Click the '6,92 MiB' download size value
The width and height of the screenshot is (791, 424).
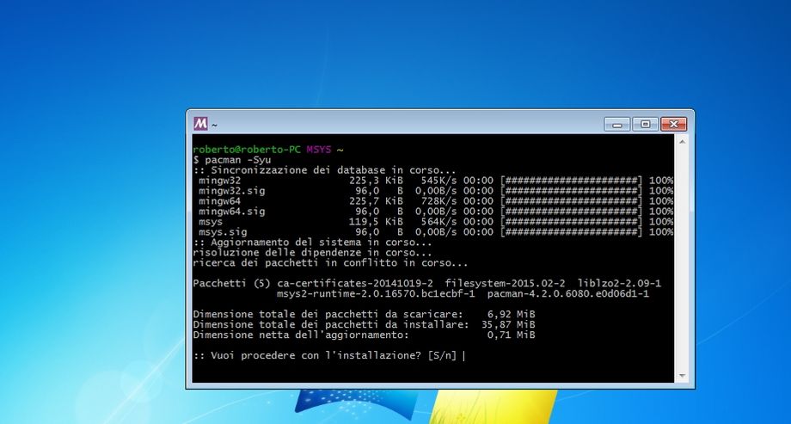[511, 314]
